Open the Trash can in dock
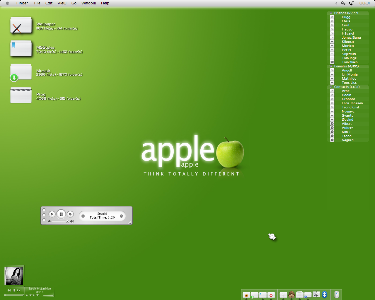Screen dimensions: 375x300 coord(337,294)
